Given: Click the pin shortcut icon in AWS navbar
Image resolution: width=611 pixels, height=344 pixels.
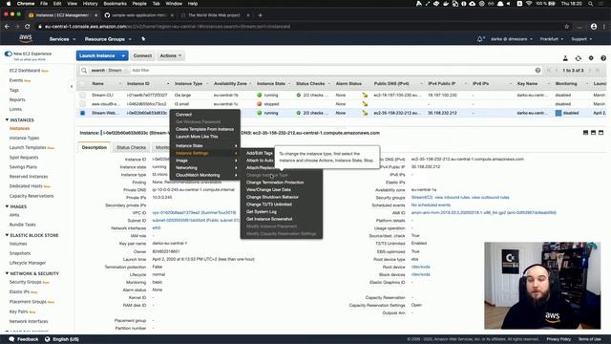Looking at the screenshot, I should 143,39.
